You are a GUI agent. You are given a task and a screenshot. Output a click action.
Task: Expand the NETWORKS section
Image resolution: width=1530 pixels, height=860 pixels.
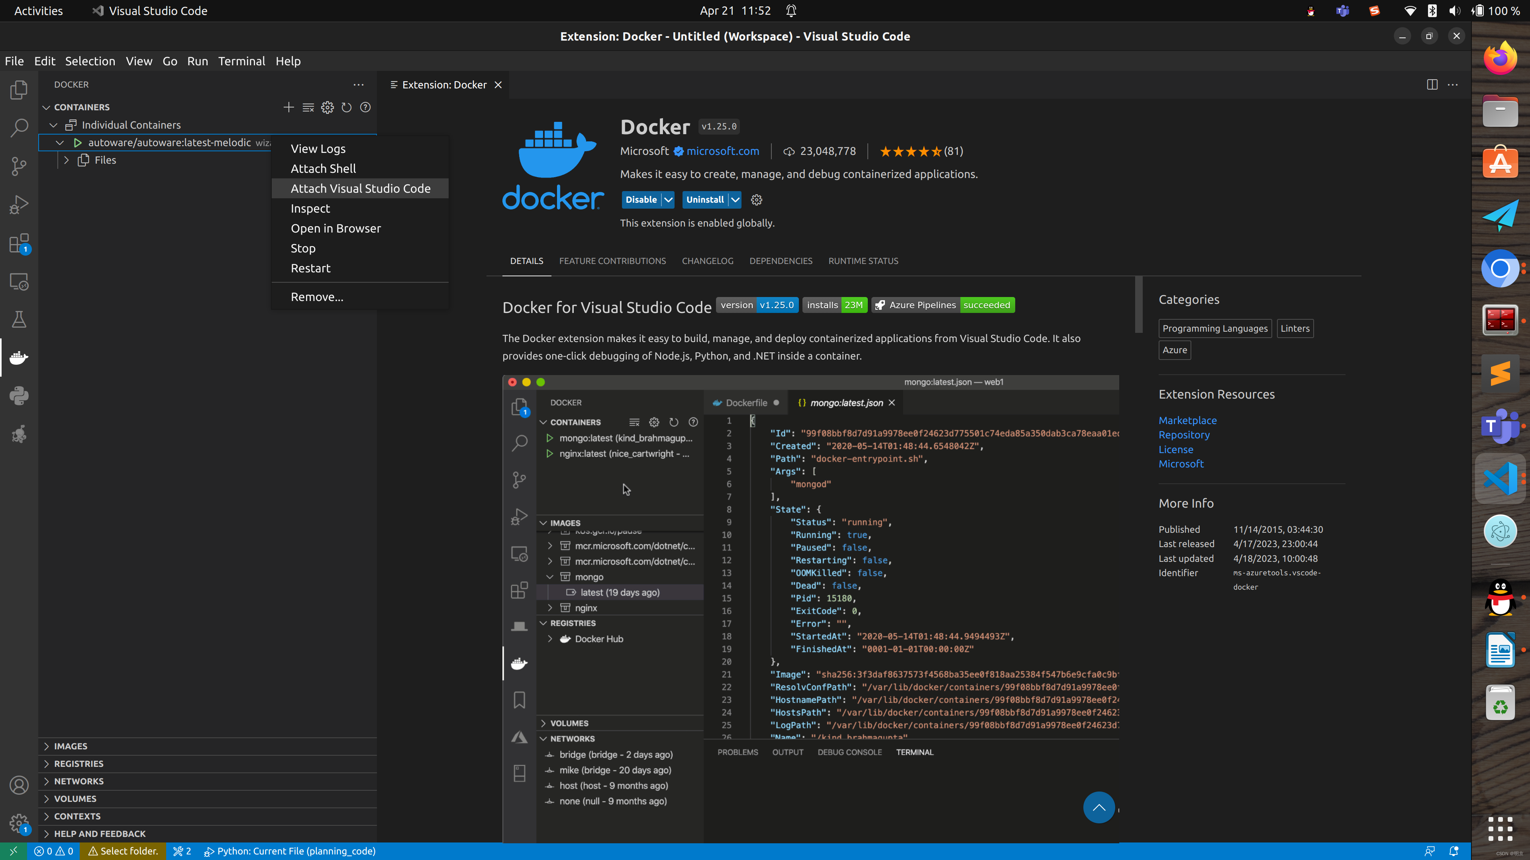point(207,781)
